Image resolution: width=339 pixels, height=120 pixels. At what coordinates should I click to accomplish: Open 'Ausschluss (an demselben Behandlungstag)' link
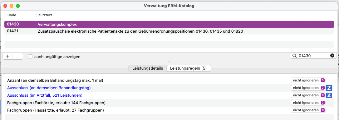point(49,88)
